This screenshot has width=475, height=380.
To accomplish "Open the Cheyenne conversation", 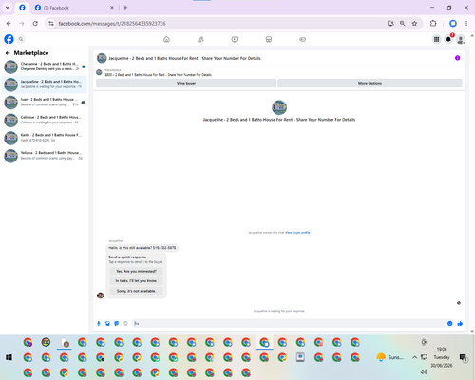I will click(45, 66).
